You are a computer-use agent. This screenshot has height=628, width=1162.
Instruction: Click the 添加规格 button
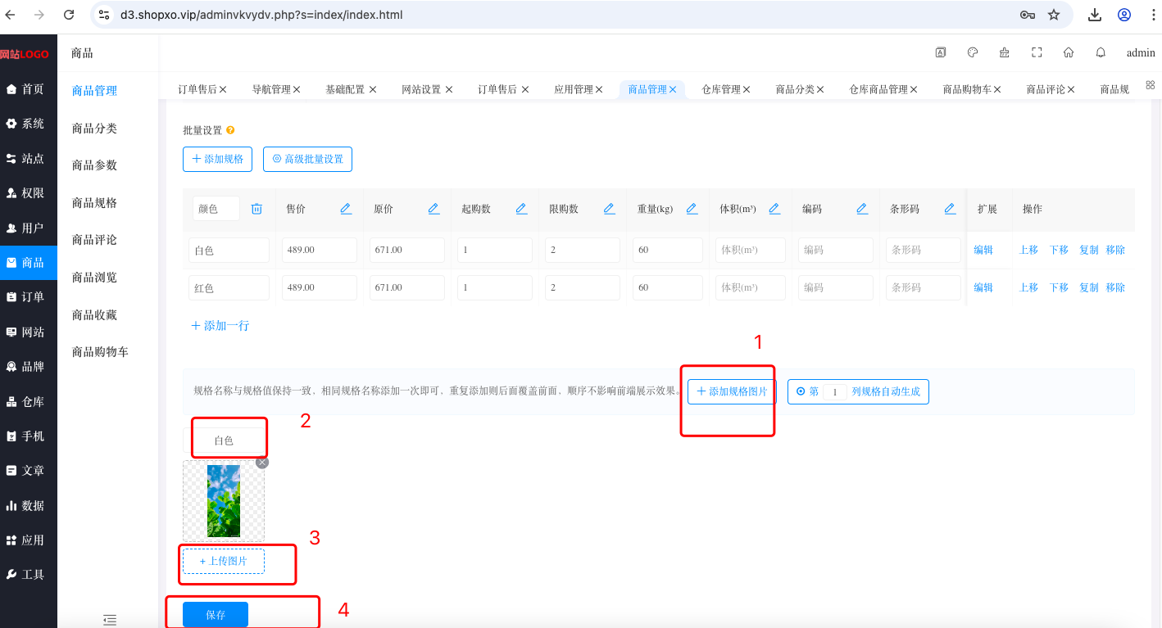[x=217, y=159]
